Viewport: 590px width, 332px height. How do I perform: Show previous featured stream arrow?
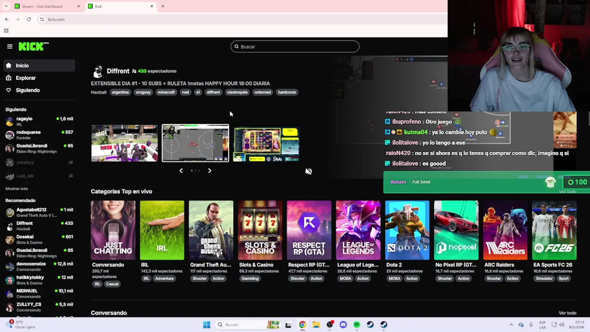point(181,171)
